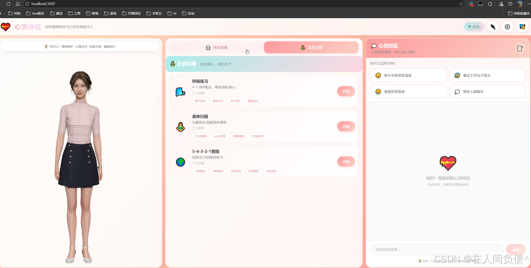
Task: Click the 吸气4秒 step tag
Action: coord(200,101)
